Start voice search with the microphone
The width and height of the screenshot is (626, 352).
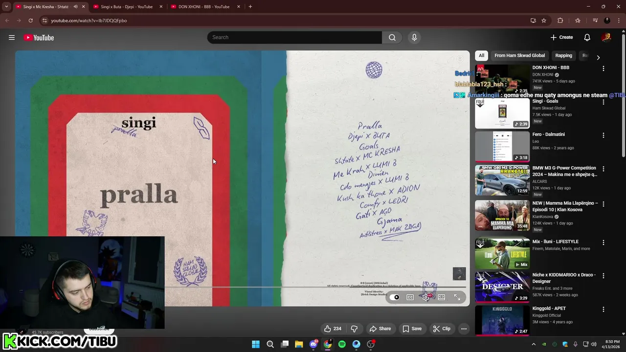(414, 37)
